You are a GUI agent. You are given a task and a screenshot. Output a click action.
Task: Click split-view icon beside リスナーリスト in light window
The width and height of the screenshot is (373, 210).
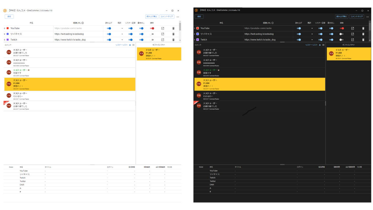pyautogui.click(x=133, y=45)
